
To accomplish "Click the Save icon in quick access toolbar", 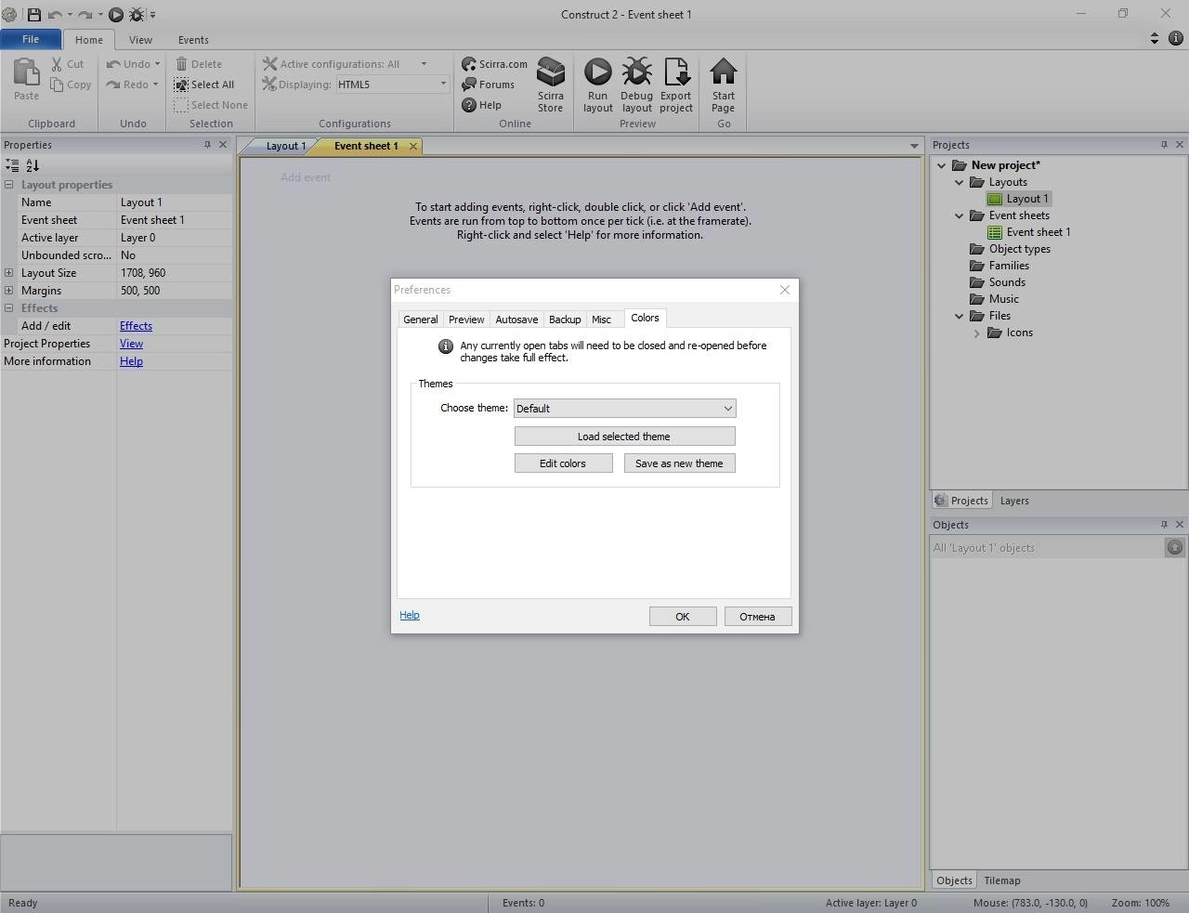I will 34,14.
